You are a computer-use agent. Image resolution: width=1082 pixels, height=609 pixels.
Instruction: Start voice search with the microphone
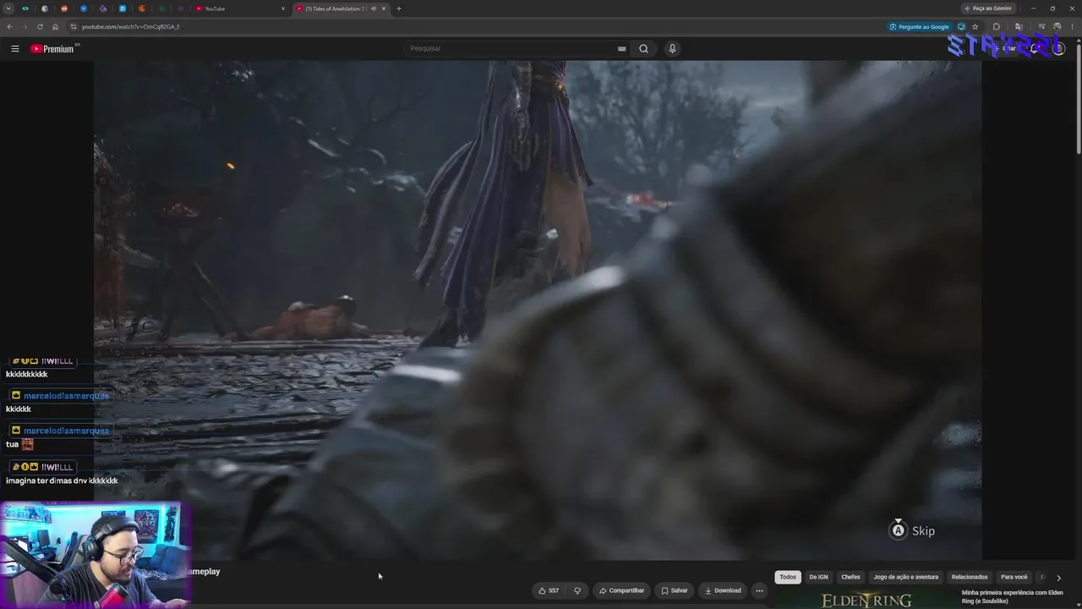click(x=672, y=48)
